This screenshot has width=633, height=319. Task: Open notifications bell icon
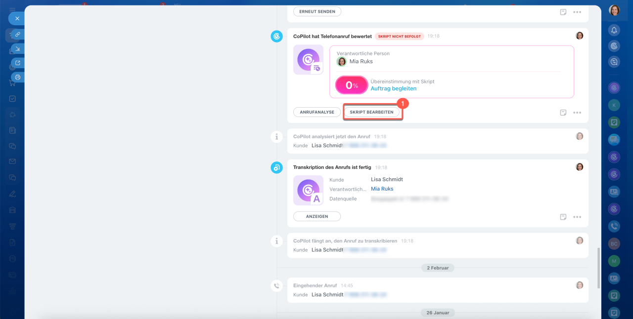point(614,31)
